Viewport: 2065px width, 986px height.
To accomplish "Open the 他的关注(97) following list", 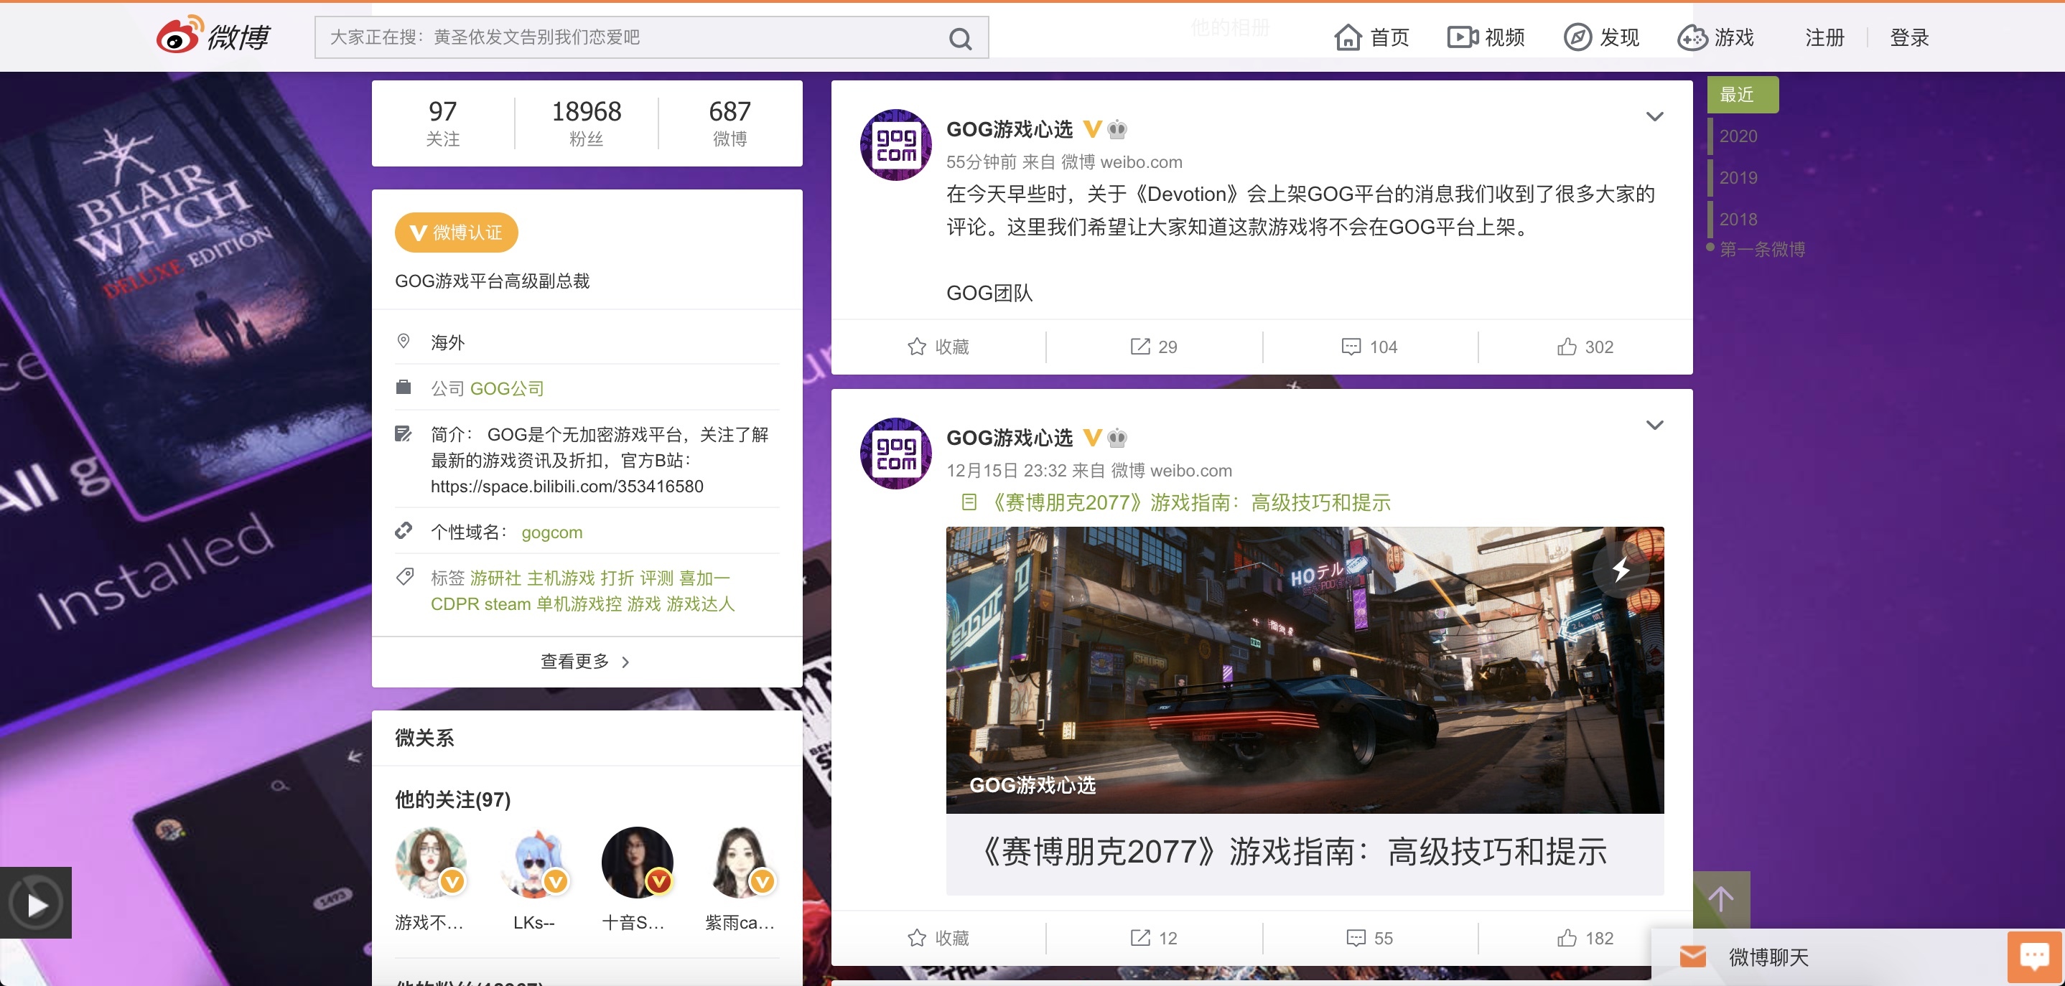I will pyautogui.click(x=453, y=799).
